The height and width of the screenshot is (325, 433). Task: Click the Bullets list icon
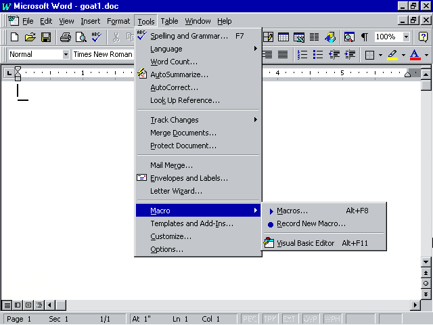point(318,54)
